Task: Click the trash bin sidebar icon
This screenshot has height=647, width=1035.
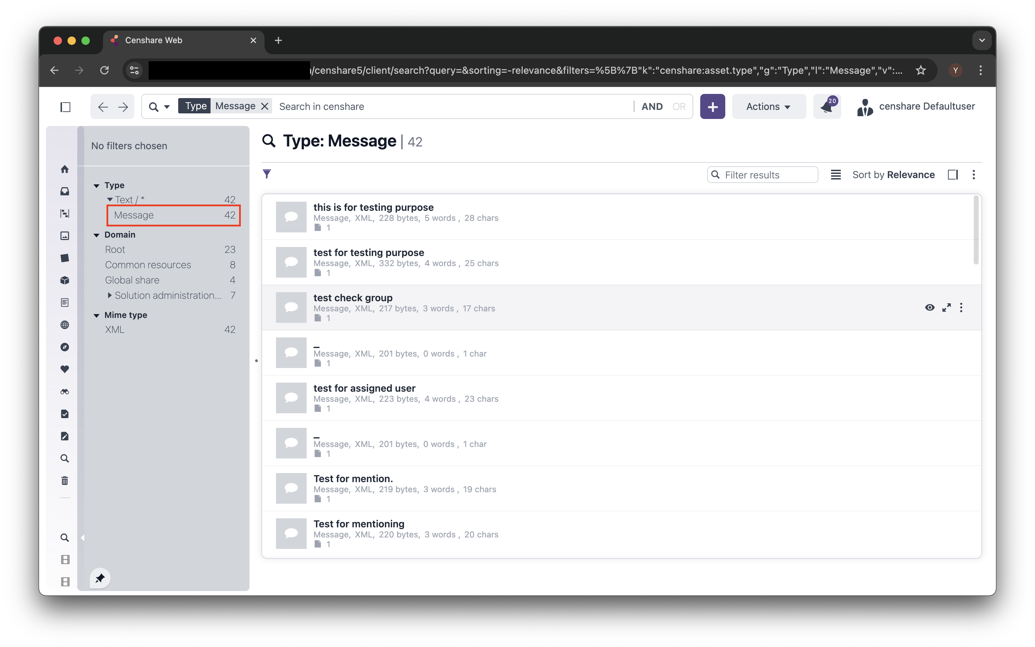Action: [x=65, y=480]
